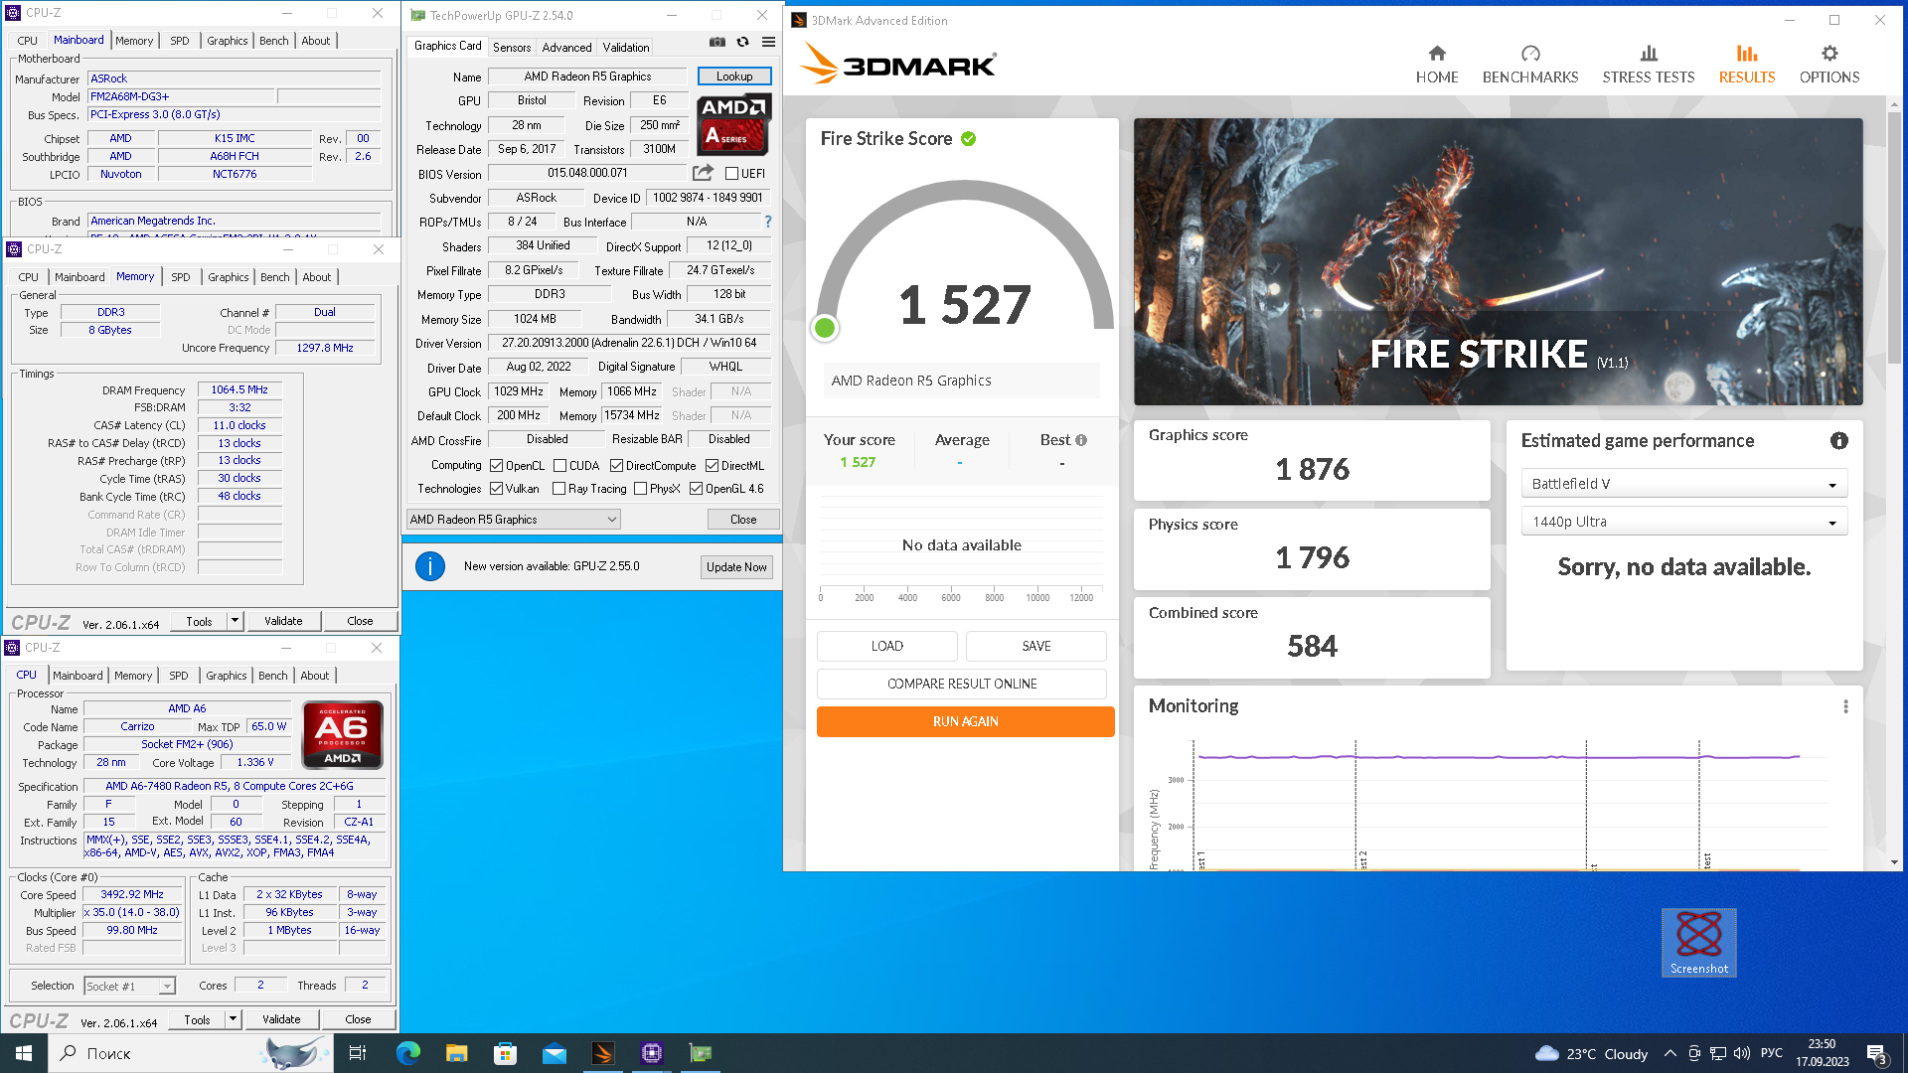Click the SAVE result button
The image size is (1908, 1073).
(1036, 646)
